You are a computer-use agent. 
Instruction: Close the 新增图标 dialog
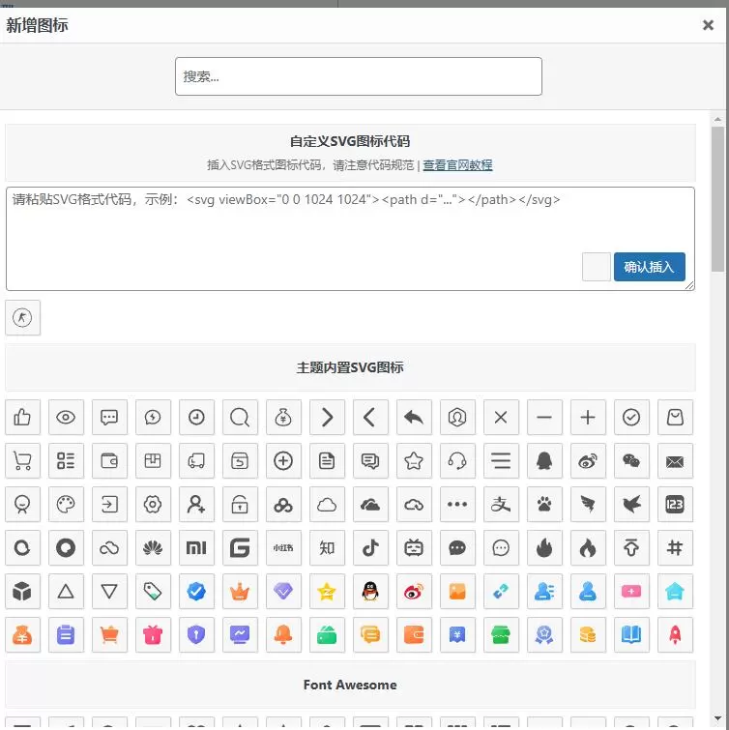point(708,25)
